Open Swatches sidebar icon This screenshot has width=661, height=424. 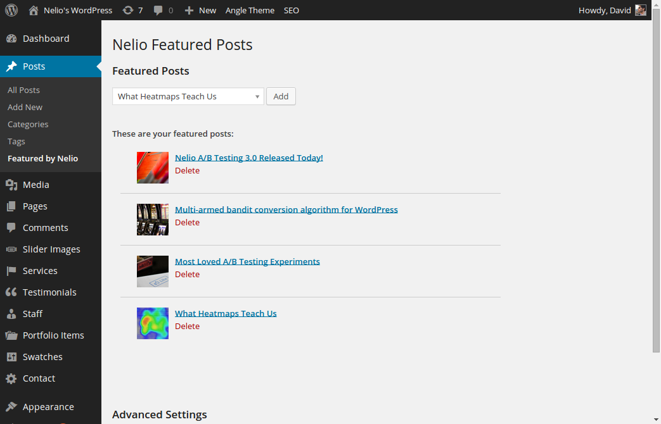click(11, 357)
